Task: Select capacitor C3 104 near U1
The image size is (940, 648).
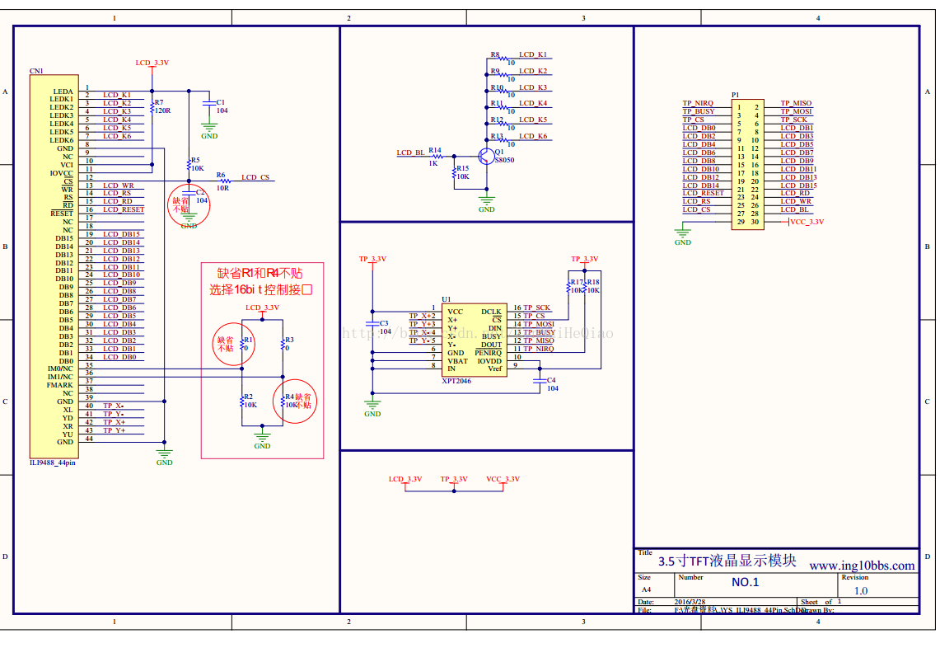Action: click(x=372, y=325)
